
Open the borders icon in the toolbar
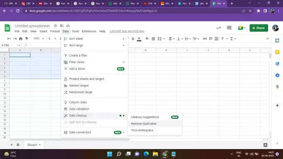[x=153, y=39]
